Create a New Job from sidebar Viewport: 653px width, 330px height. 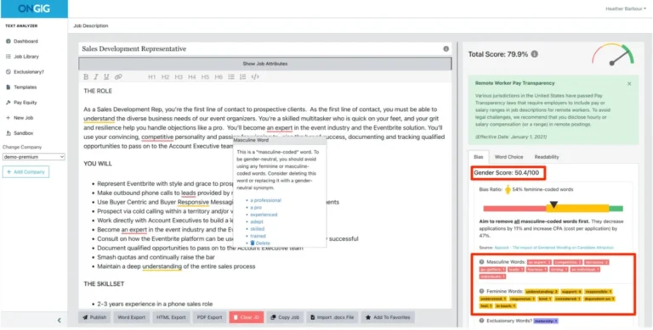(x=23, y=118)
